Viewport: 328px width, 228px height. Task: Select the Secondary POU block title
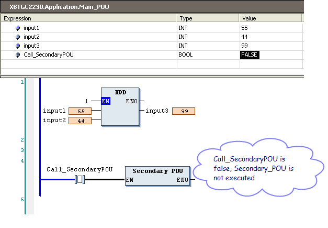pyautogui.click(x=158, y=171)
